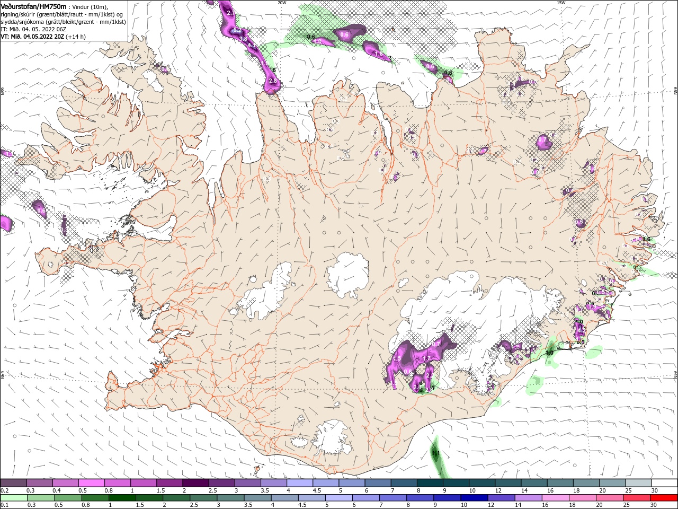Select the bright pink snow swatch between 0.5 and 0.8
This screenshot has width=678, height=509.
[92, 482]
